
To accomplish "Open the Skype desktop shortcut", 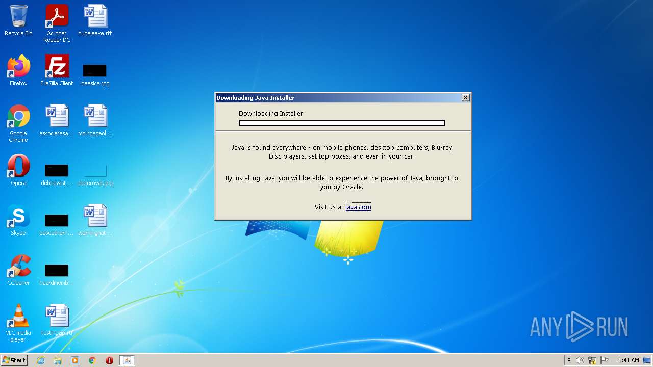I will click(x=18, y=220).
